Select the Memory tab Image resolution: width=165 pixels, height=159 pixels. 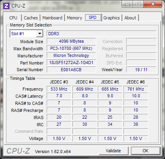(74, 18)
